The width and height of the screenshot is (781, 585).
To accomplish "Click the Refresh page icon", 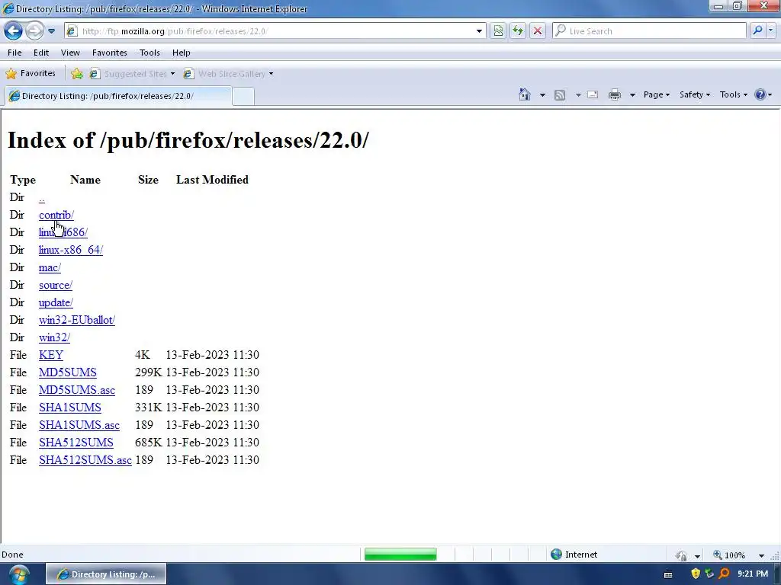I will tap(518, 30).
